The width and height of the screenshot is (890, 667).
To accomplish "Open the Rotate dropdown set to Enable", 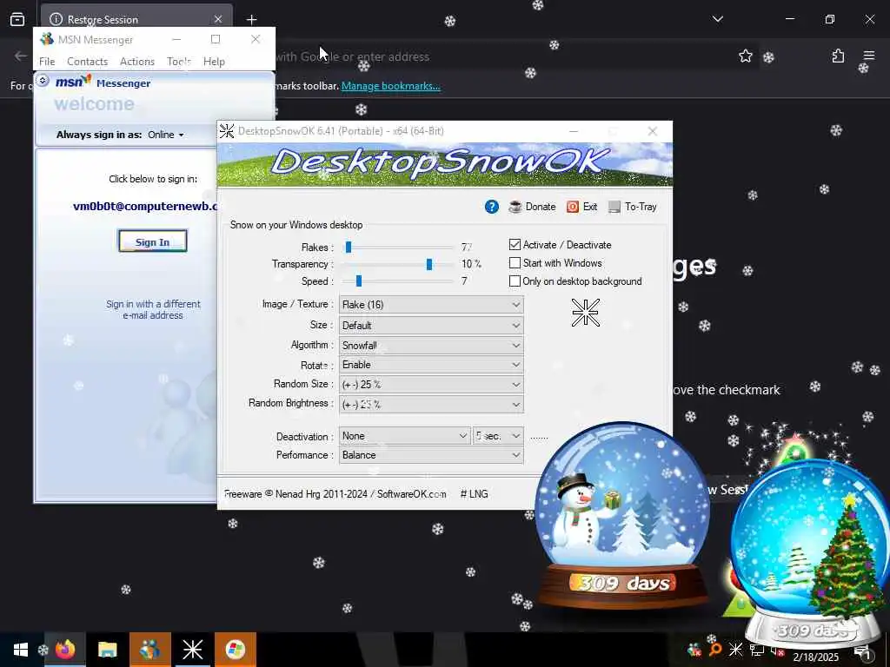I will [431, 365].
